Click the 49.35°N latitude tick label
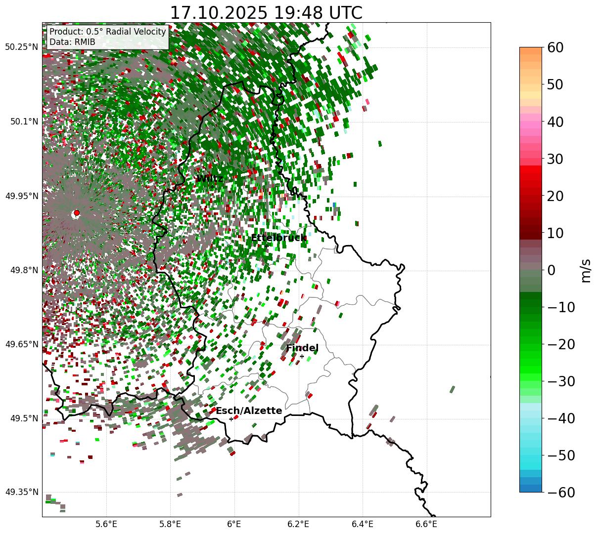This screenshot has height=534, width=597. pos(21,492)
